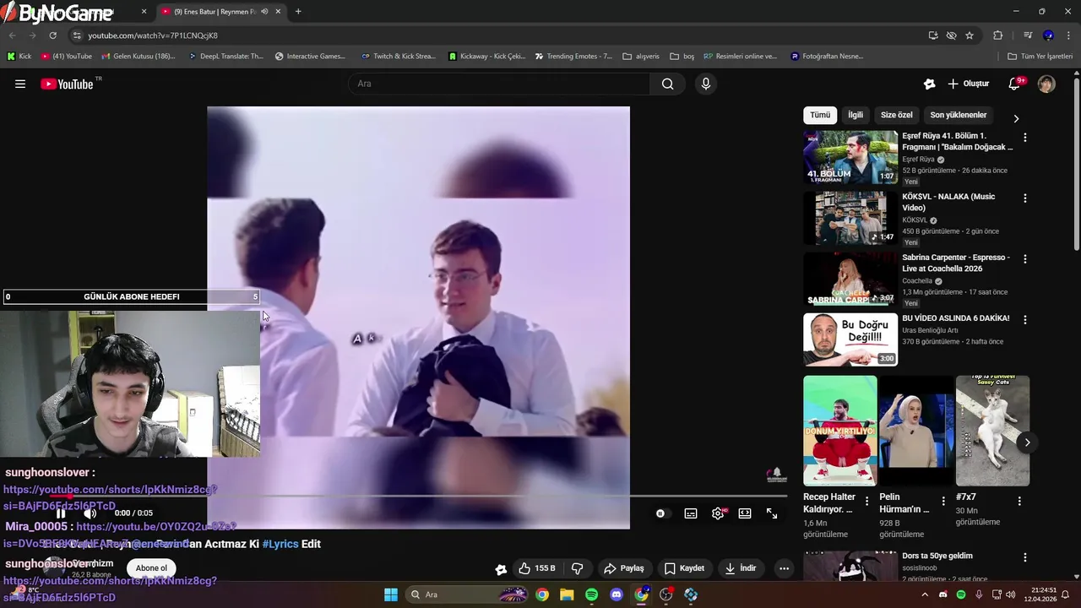Open a new browser tab
Image resolution: width=1081 pixels, height=608 pixels.
pyautogui.click(x=298, y=12)
